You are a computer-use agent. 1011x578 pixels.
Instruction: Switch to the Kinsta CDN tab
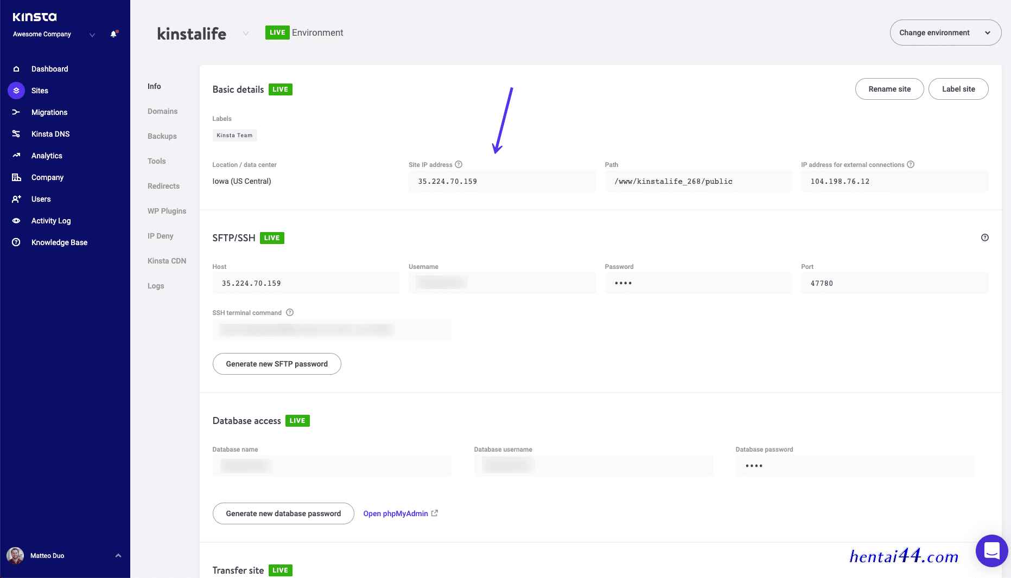coord(167,261)
